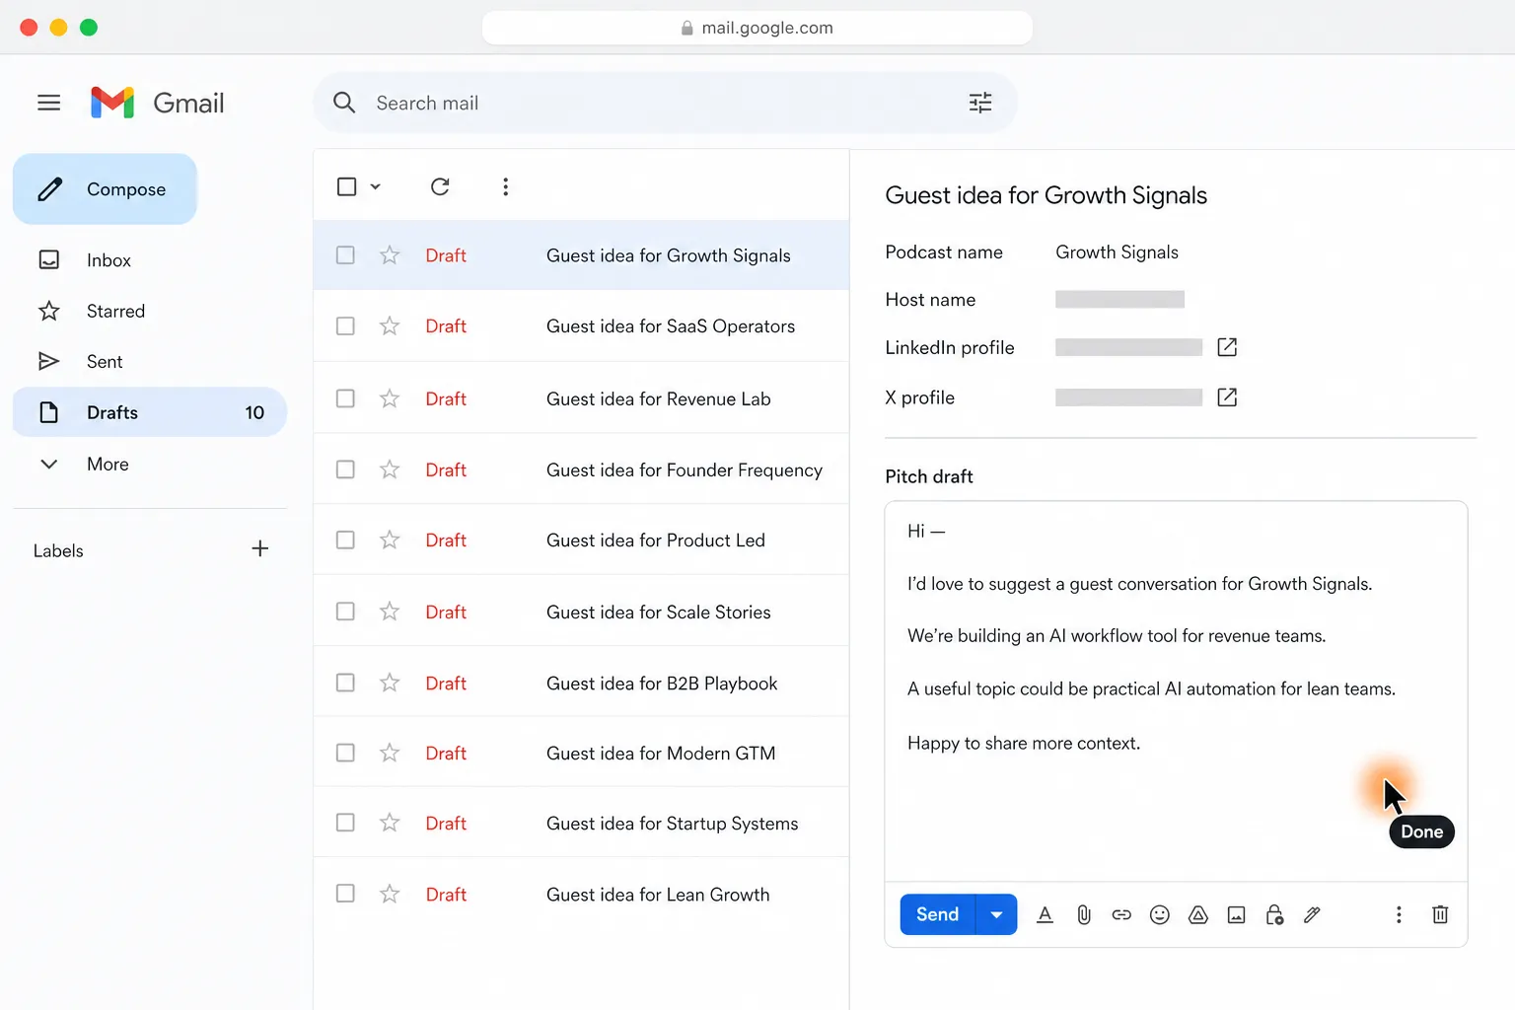Viewport: 1515px width, 1010px height.
Task: Attach a file with the paperclip icon
Action: click(x=1084, y=915)
